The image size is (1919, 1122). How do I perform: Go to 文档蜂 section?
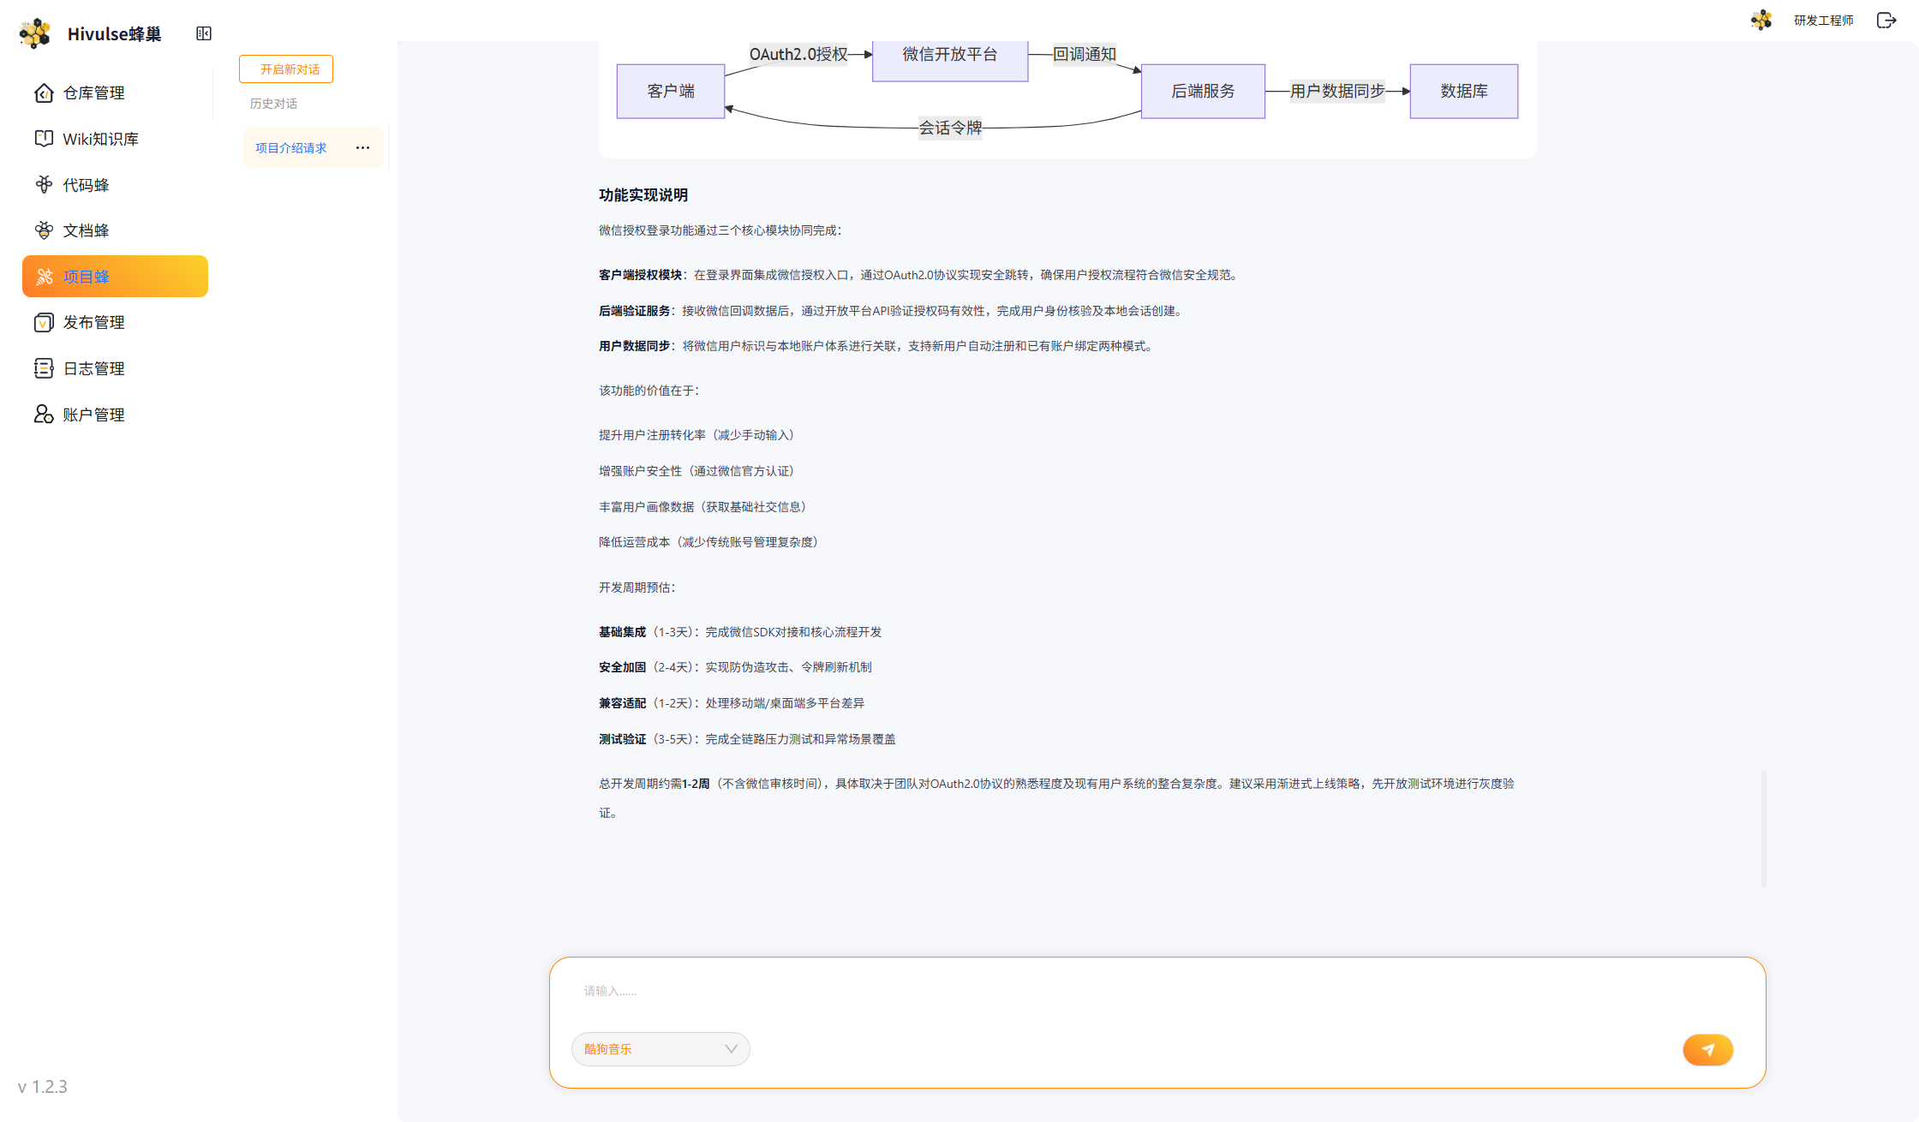point(115,230)
